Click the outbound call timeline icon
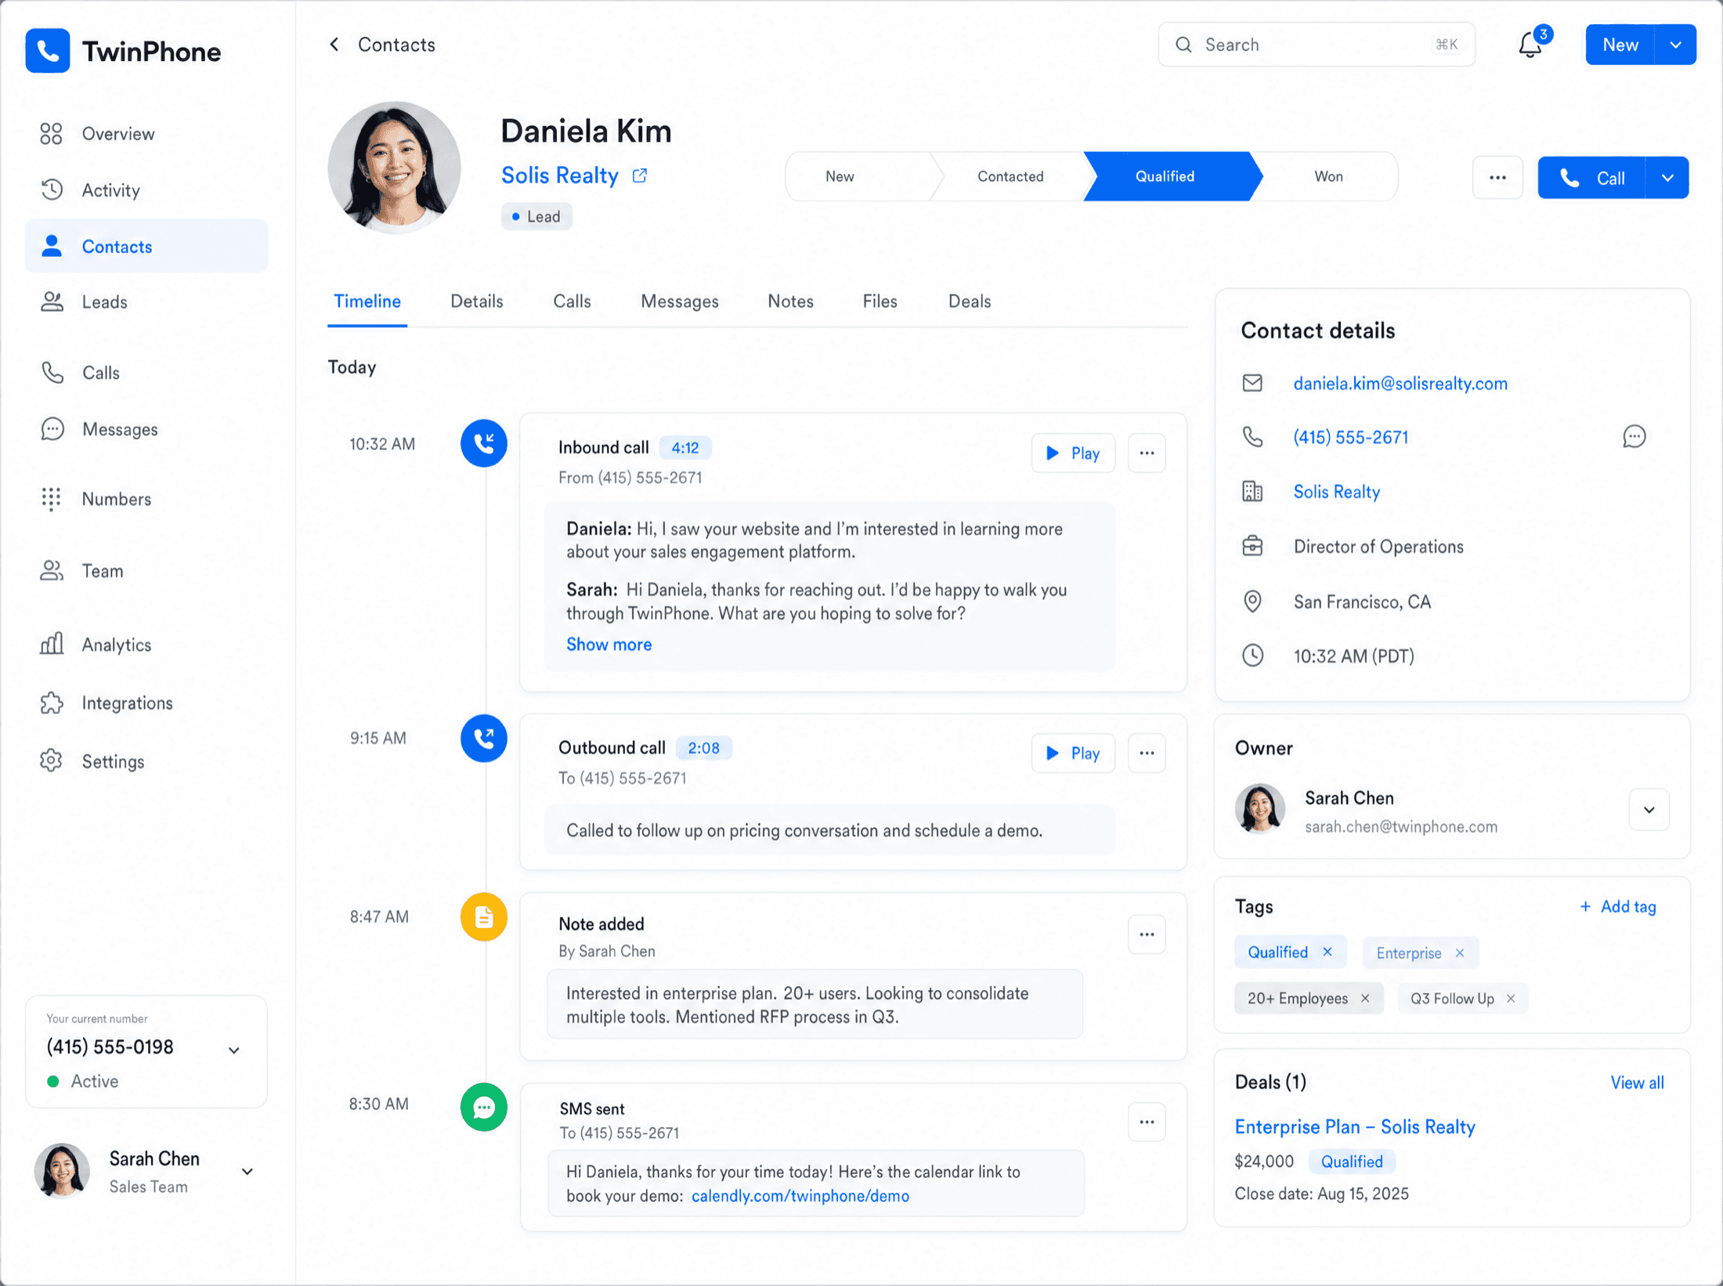Screen dimensions: 1723x1286 484,739
